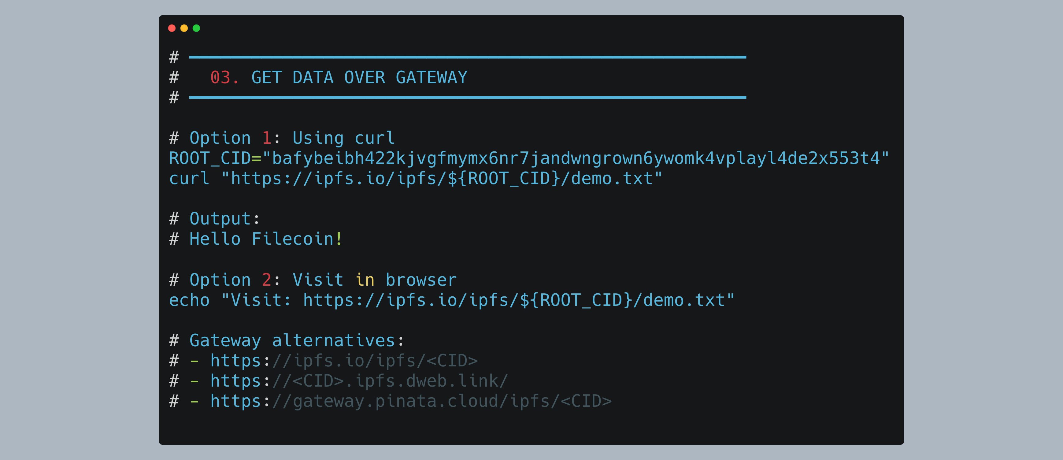Click the ROOT_CID variable name in the assignment
Image resolution: width=1063 pixels, height=460 pixels.
209,158
